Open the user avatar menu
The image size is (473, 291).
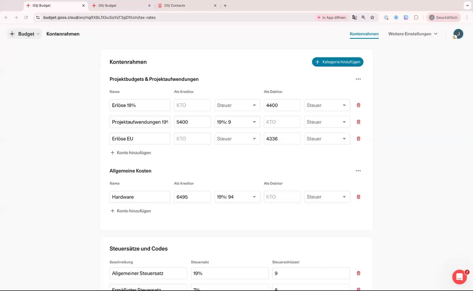[458, 34]
